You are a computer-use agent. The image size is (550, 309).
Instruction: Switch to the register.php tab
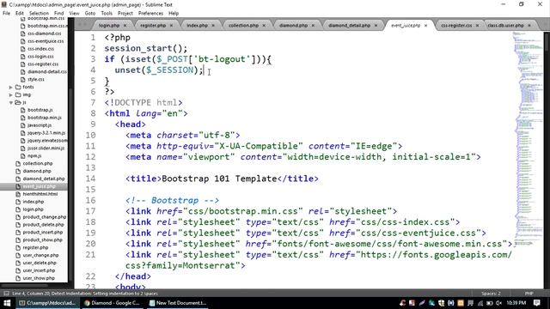click(153, 25)
